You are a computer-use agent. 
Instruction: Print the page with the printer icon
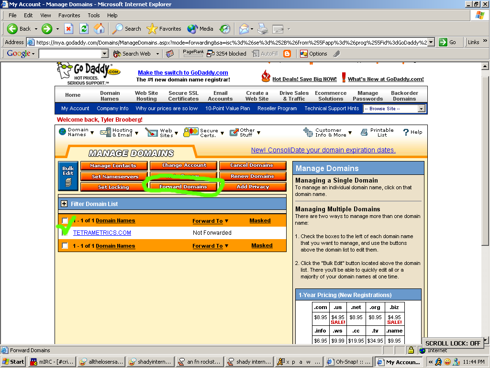[x=263, y=29]
